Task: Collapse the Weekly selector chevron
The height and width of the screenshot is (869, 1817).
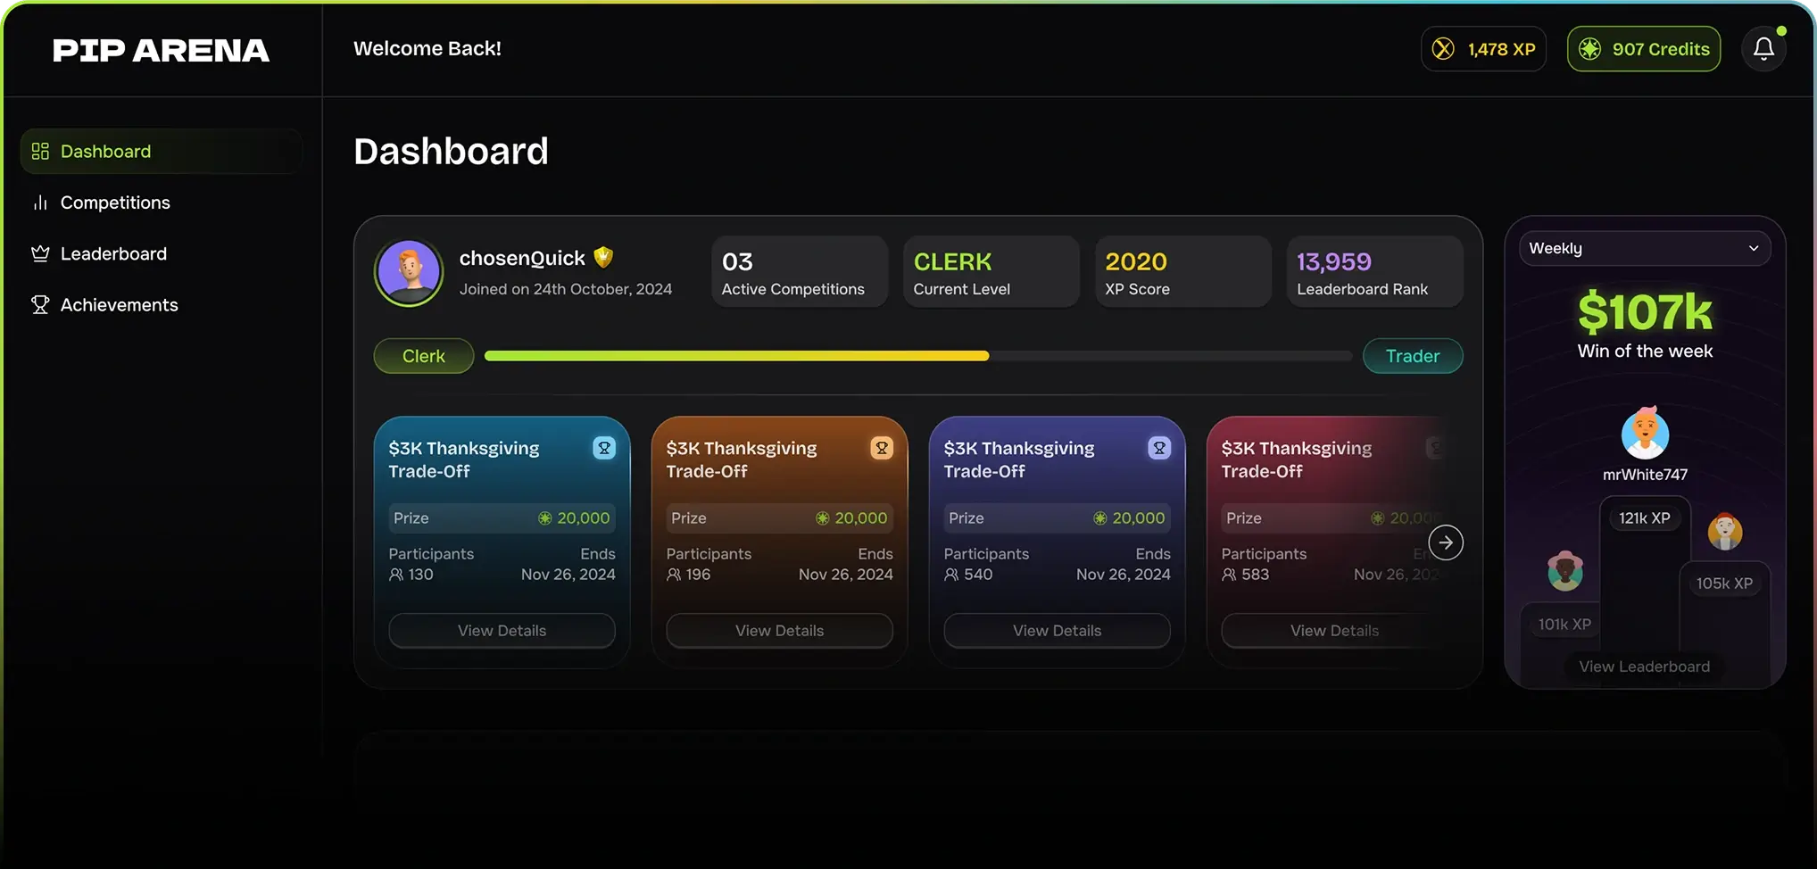Action: [1753, 248]
